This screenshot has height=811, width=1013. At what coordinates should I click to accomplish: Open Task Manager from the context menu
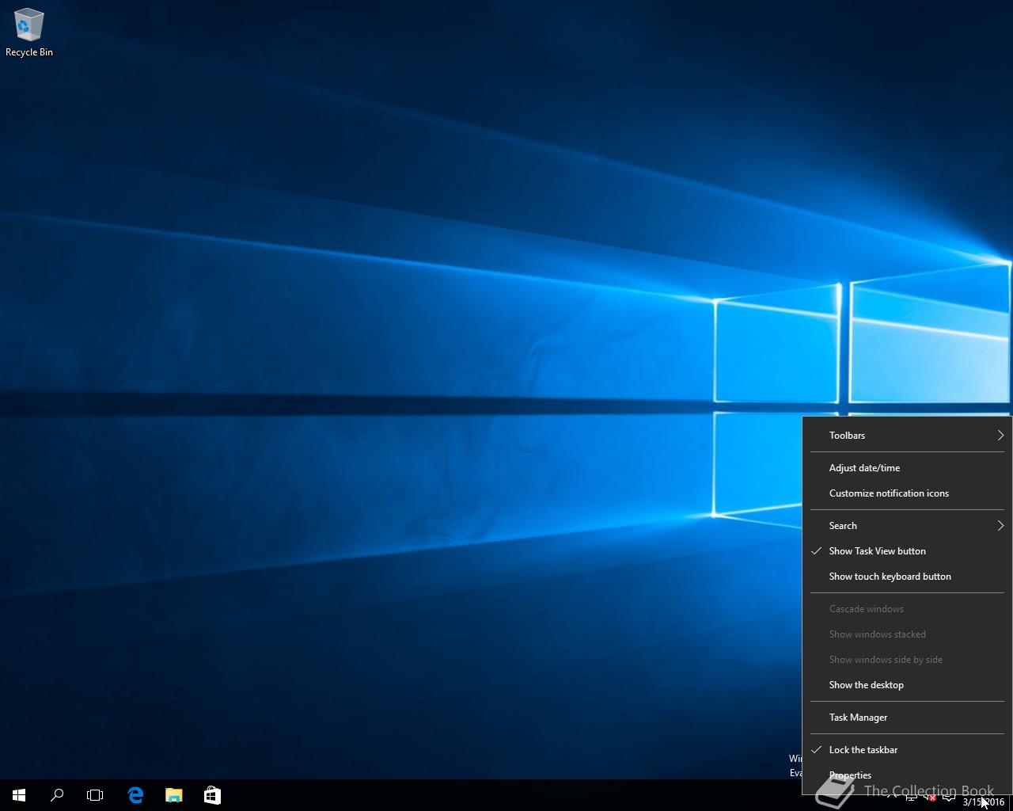907,718
